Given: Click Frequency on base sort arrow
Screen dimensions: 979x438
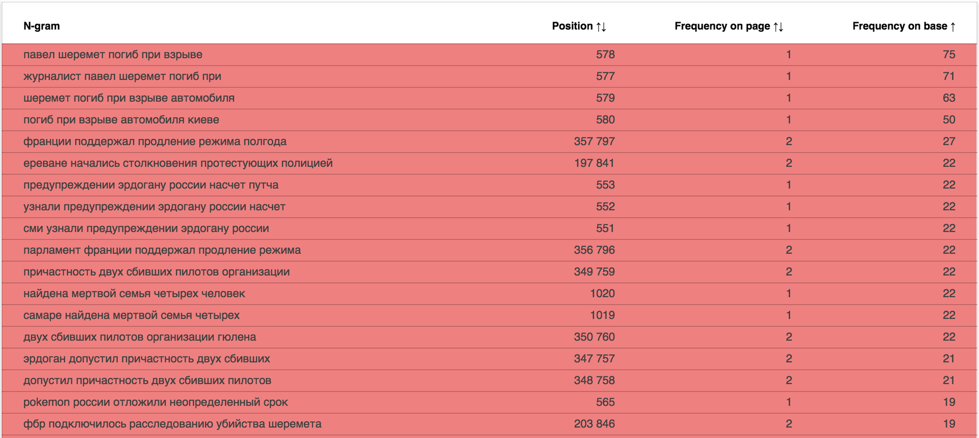Looking at the screenshot, I should click(952, 27).
